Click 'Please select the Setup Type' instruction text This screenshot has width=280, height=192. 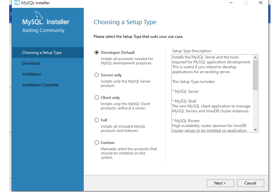coord(138,37)
